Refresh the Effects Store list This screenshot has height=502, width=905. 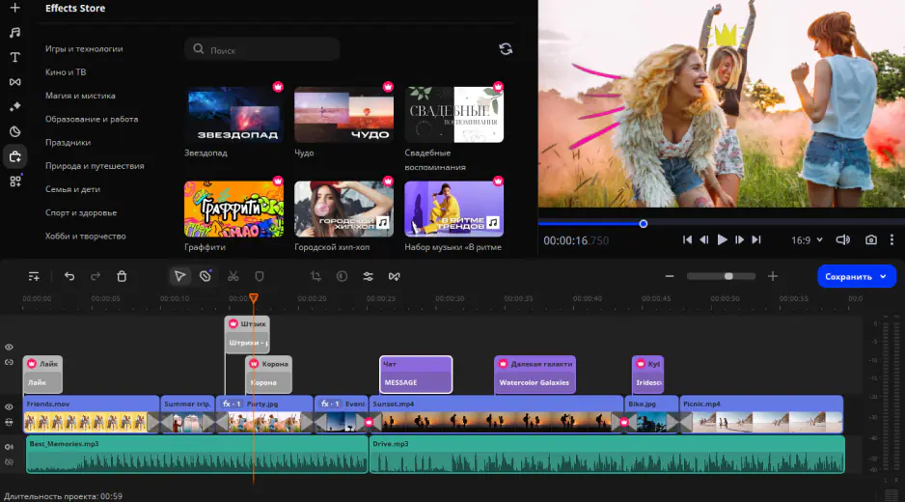click(x=506, y=49)
